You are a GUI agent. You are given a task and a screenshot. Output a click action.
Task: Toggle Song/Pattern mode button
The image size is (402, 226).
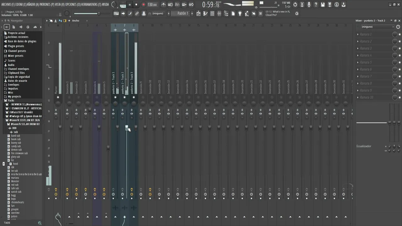[123, 4]
